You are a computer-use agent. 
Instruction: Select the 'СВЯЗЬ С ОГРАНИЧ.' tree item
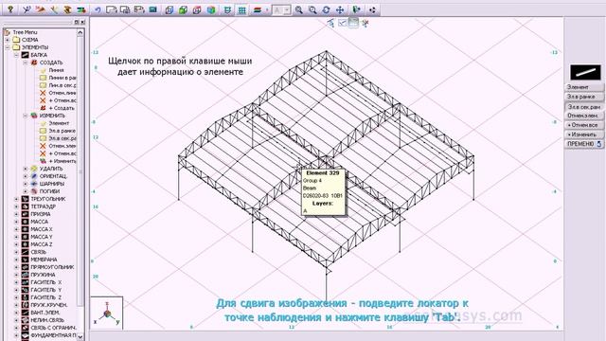click(53, 328)
